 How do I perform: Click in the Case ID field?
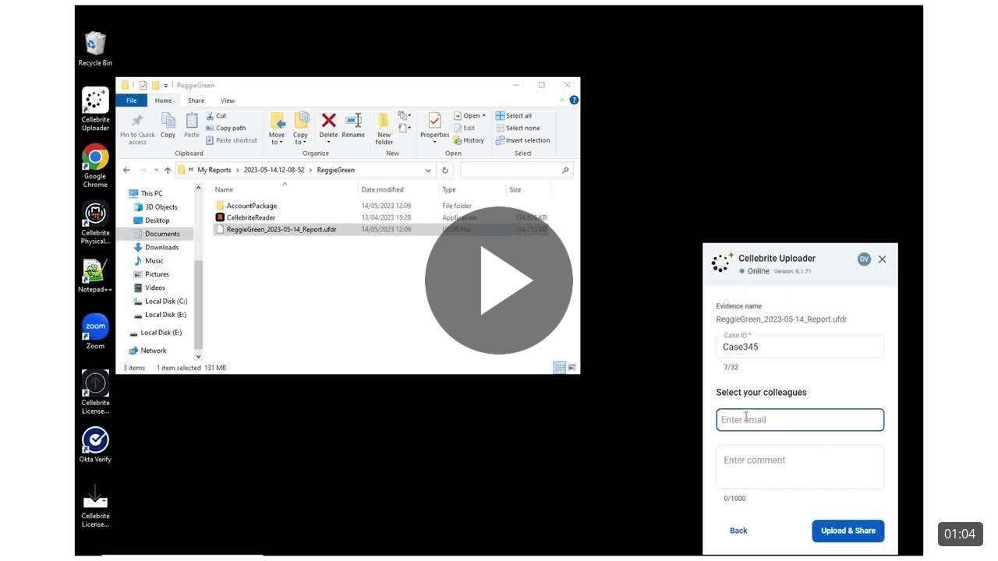pos(800,347)
